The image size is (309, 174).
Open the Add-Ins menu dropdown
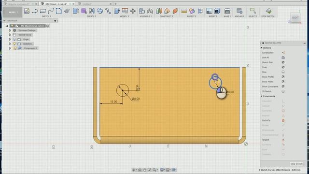tap(239, 16)
